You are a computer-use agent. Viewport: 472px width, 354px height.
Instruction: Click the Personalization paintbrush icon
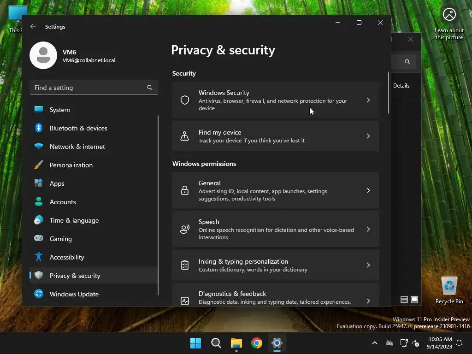pyautogui.click(x=39, y=165)
